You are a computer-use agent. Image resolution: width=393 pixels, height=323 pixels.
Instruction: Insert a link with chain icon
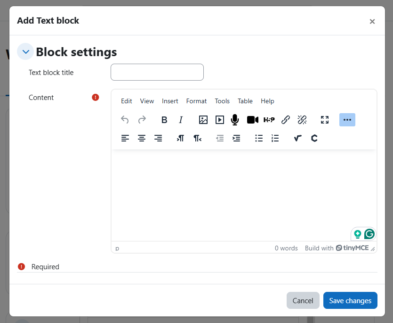coord(286,120)
